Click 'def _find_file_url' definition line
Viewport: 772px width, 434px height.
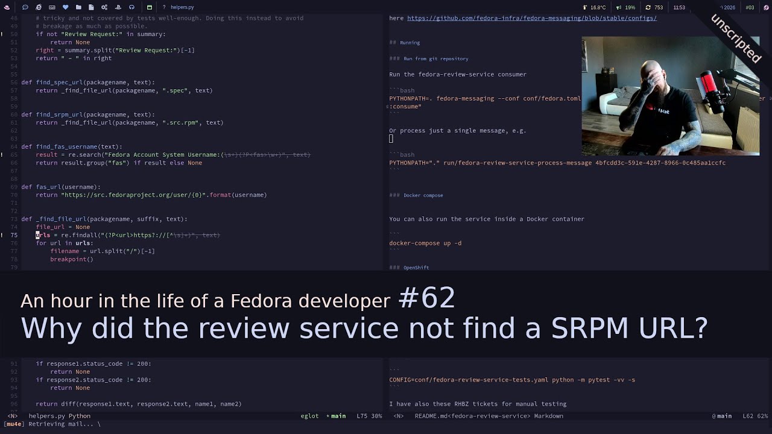[x=104, y=219]
